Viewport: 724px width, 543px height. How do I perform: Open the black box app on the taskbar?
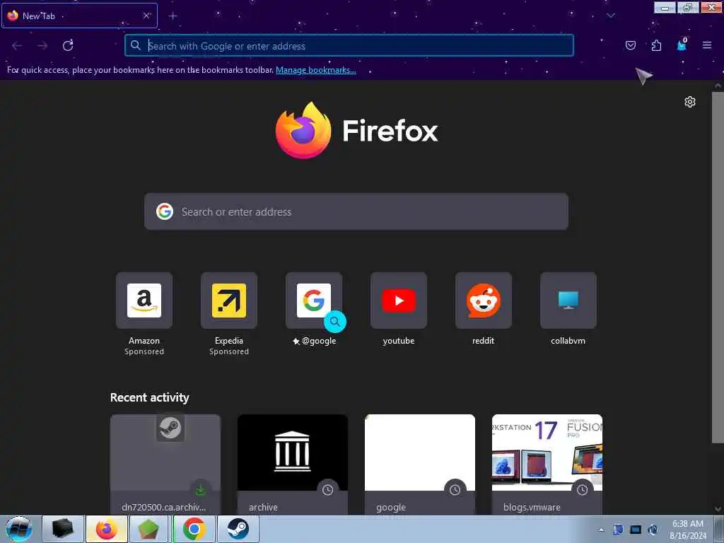pos(63,529)
